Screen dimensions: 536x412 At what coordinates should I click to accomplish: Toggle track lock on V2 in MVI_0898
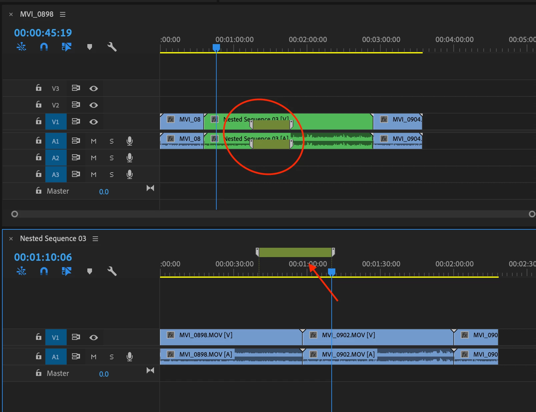(39, 105)
